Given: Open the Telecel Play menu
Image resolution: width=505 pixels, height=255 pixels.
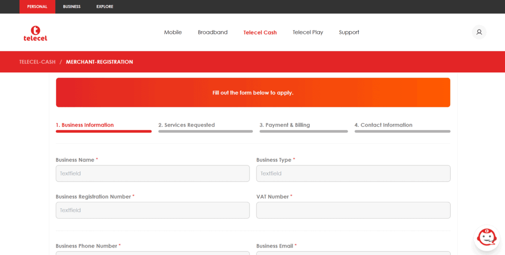Looking at the screenshot, I should point(308,32).
